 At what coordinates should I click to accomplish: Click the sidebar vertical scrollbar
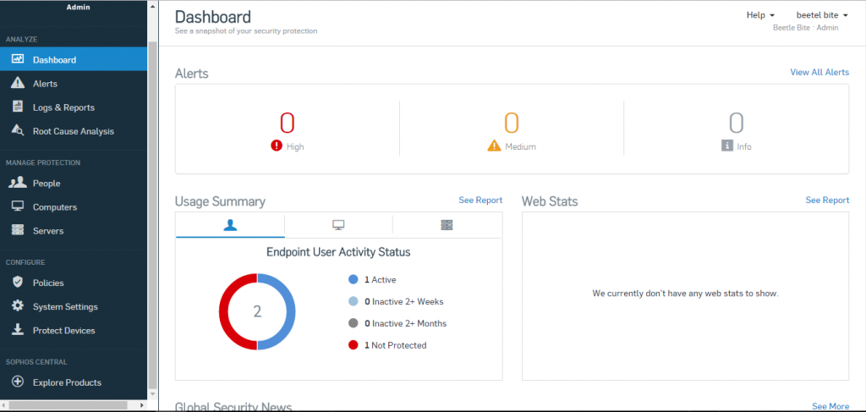point(153,216)
